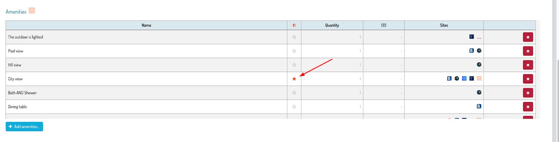Image resolution: width=559 pixels, height=142 pixels.
Task: Click Add amenities button
Action: pyautogui.click(x=24, y=126)
